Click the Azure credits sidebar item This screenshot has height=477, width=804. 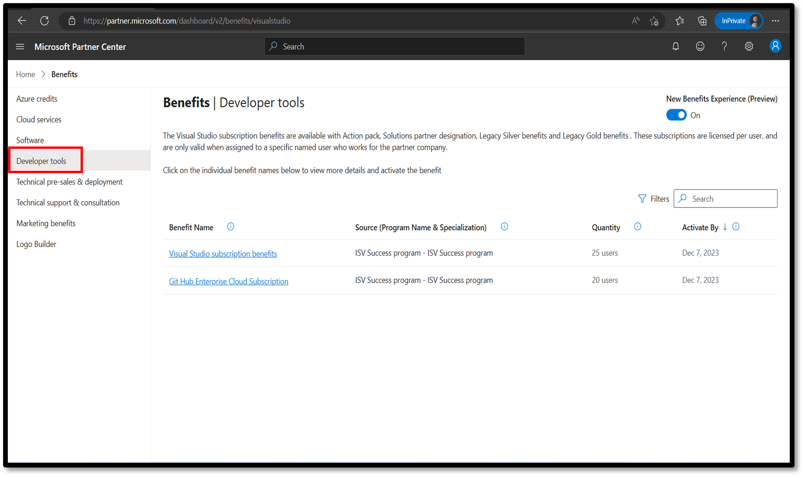point(36,98)
